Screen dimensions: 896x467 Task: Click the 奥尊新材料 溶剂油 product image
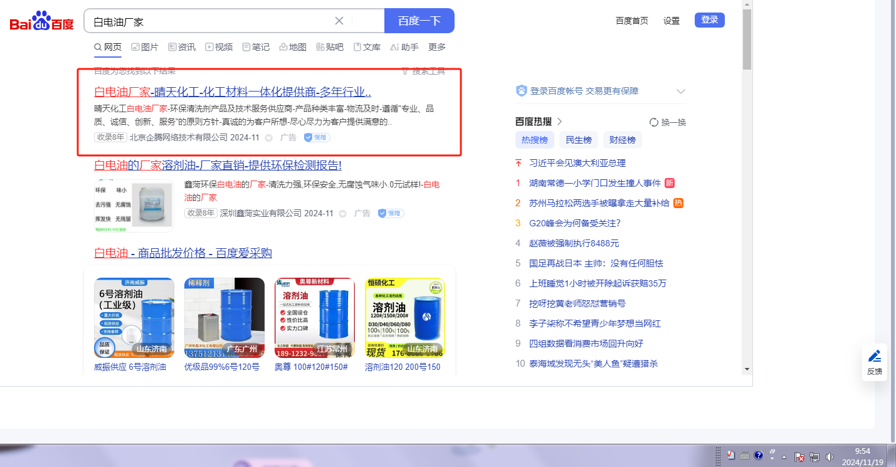point(315,318)
